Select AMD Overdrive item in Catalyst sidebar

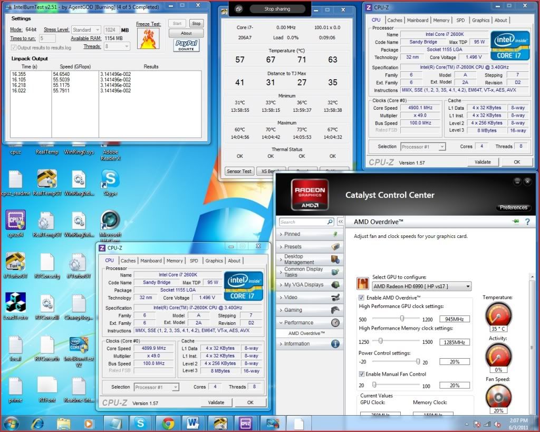[x=306, y=333]
